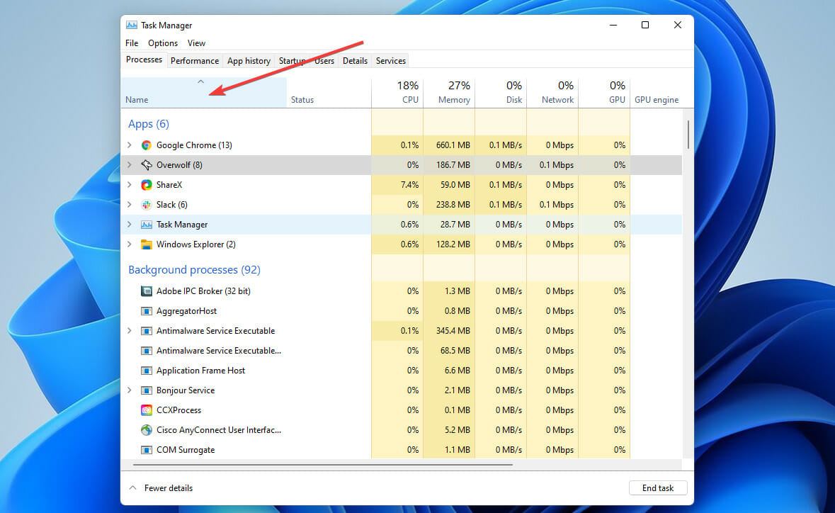Click Chrome's 660.1 MB memory value
Image resolution: width=835 pixels, height=513 pixels.
(453, 145)
